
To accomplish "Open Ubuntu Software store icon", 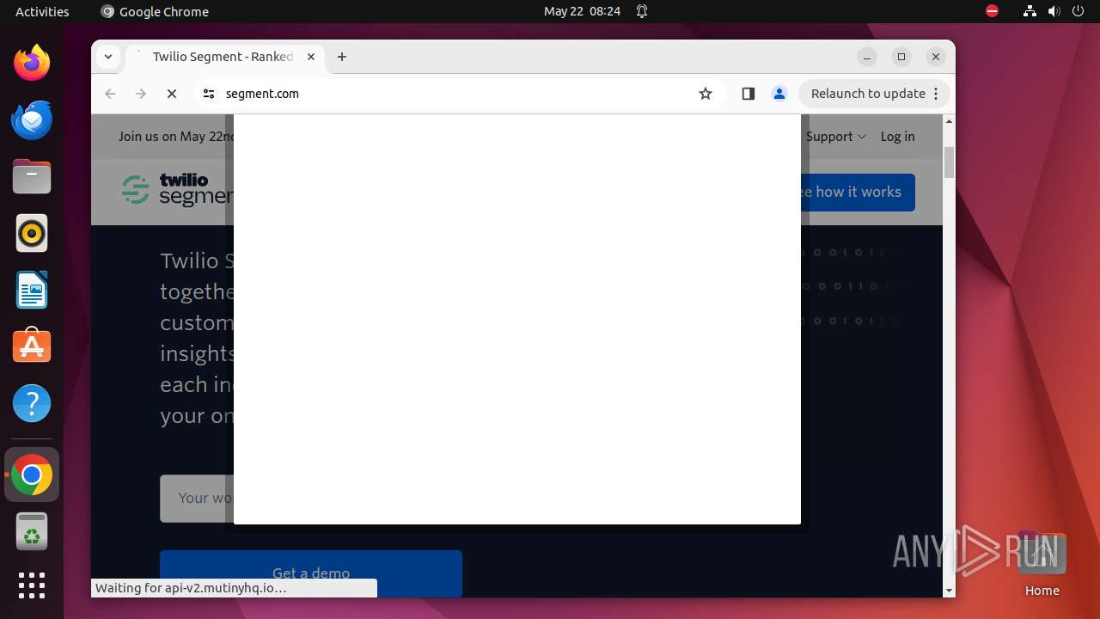I will (x=32, y=346).
